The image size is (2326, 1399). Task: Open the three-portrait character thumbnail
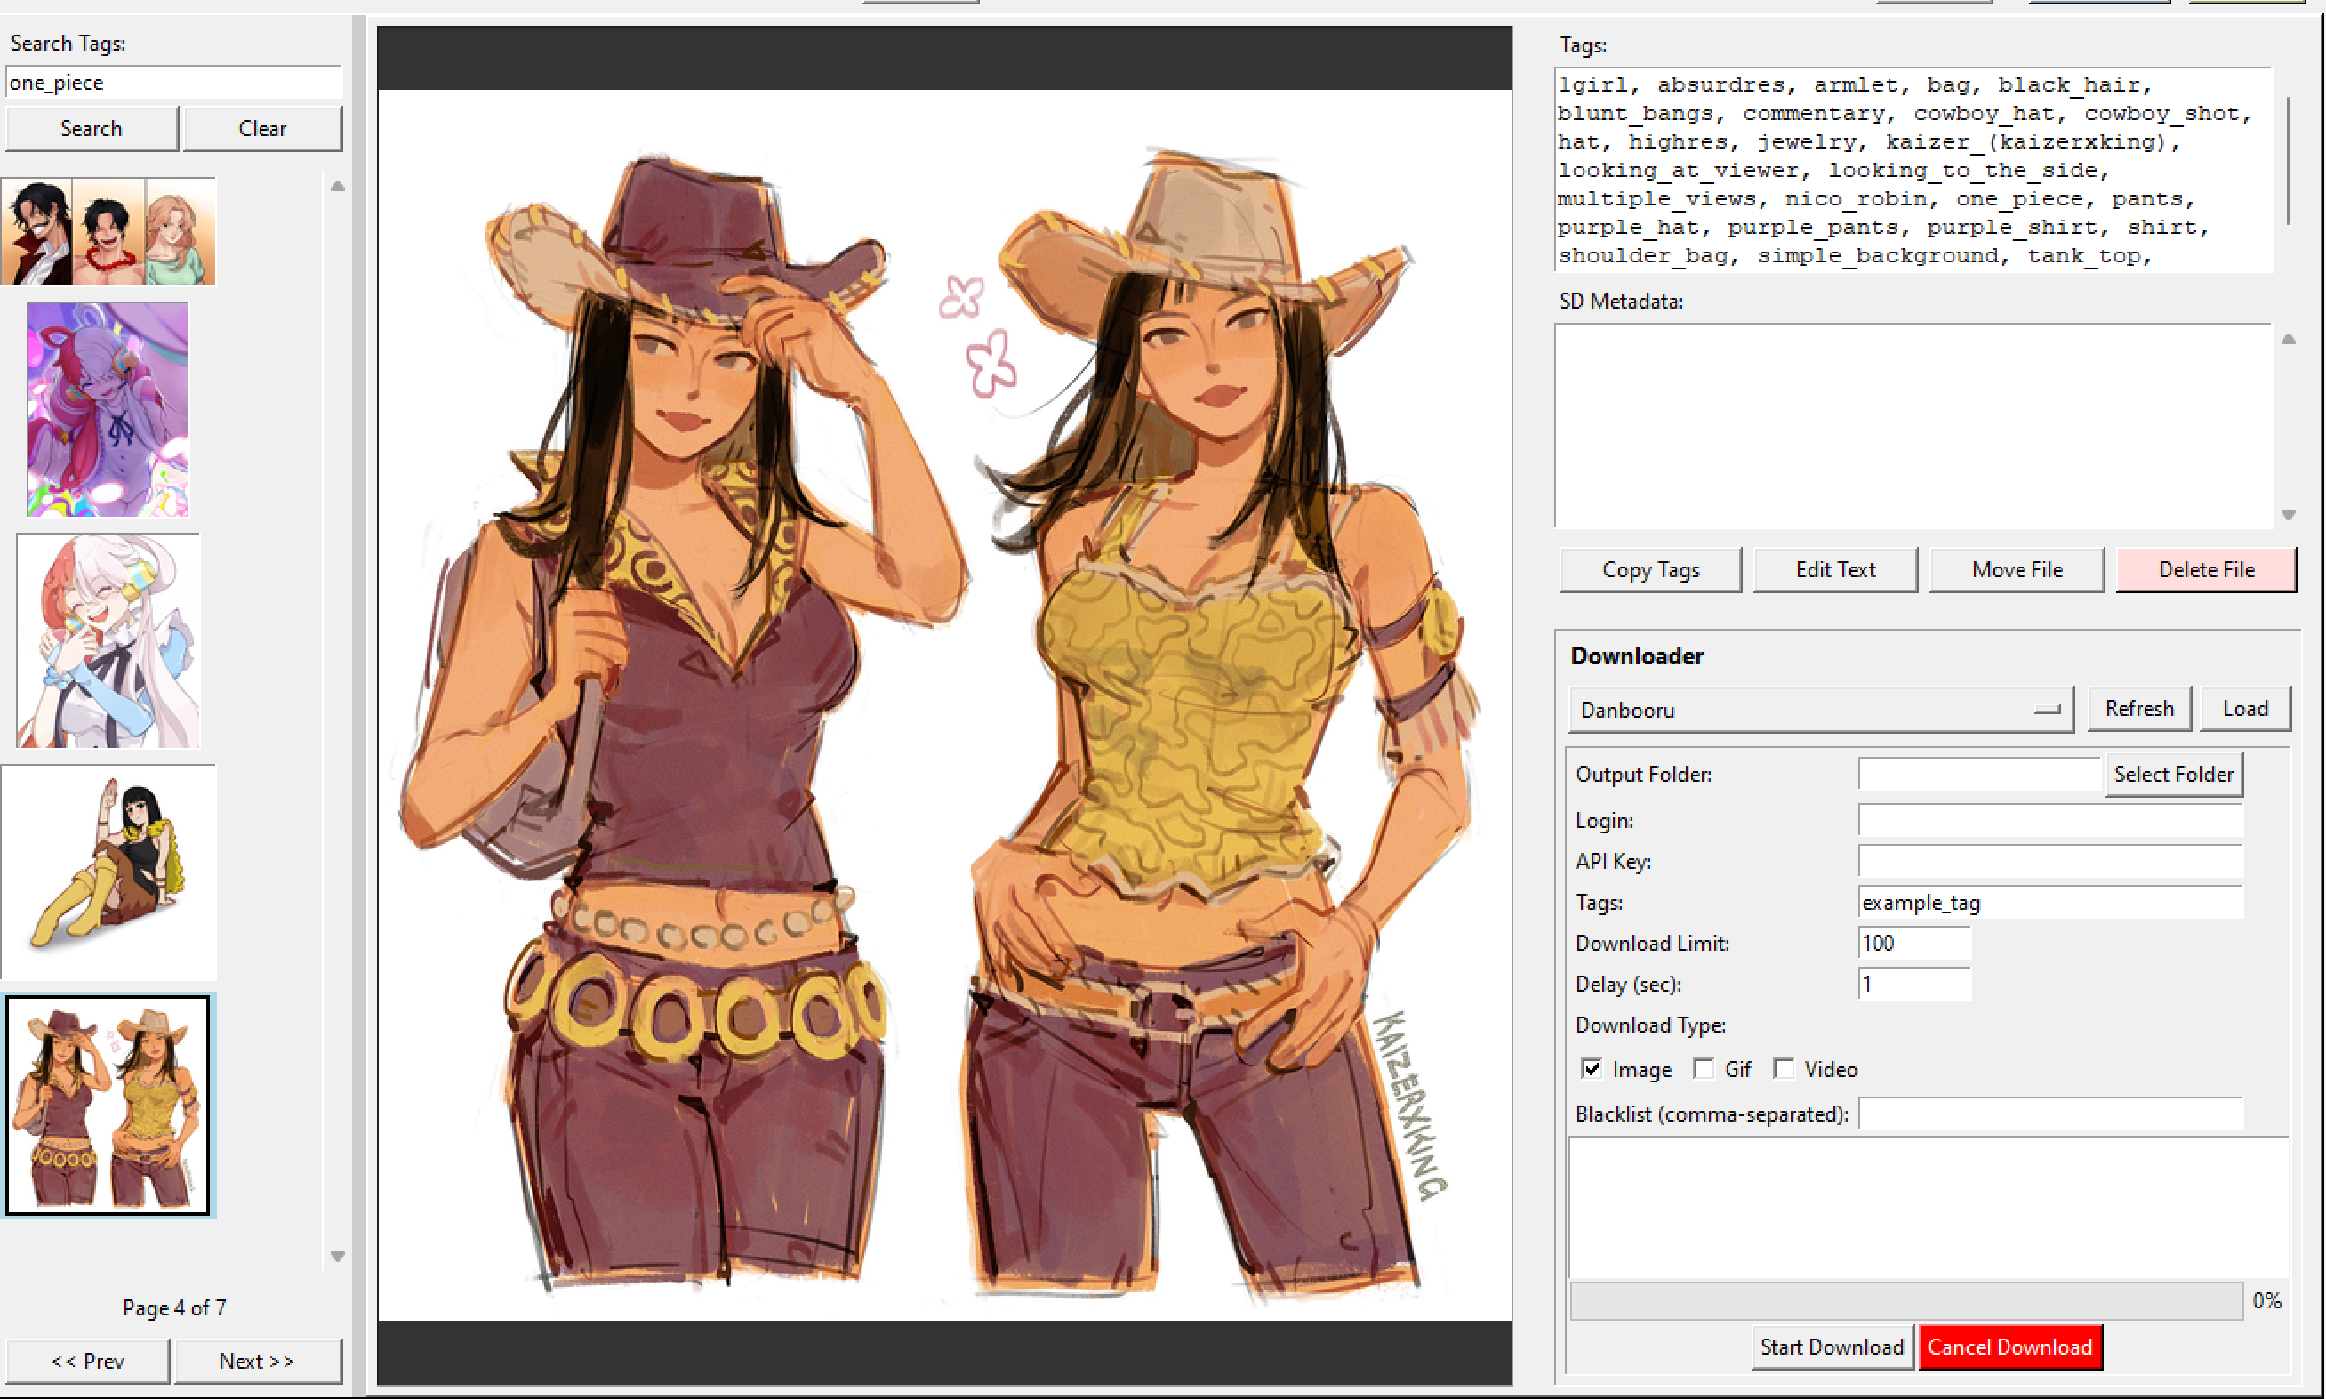(x=108, y=232)
